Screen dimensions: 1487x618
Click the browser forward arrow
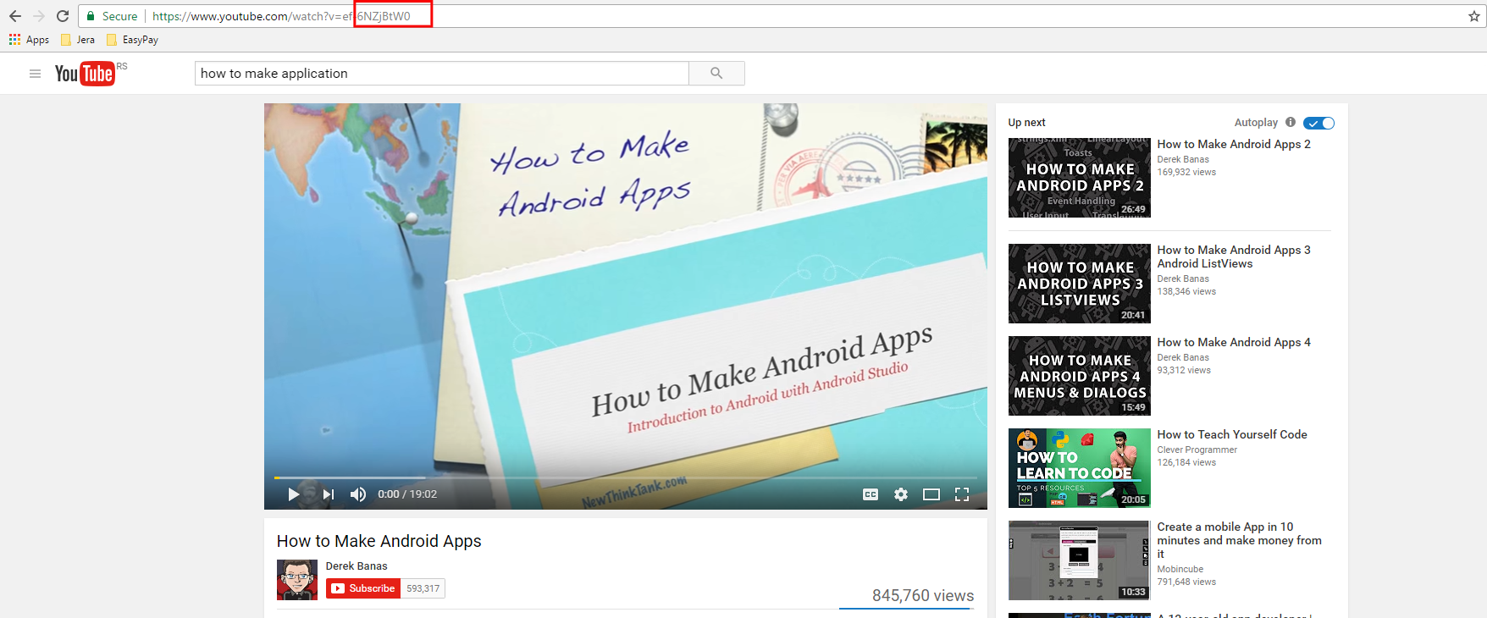[x=39, y=16]
